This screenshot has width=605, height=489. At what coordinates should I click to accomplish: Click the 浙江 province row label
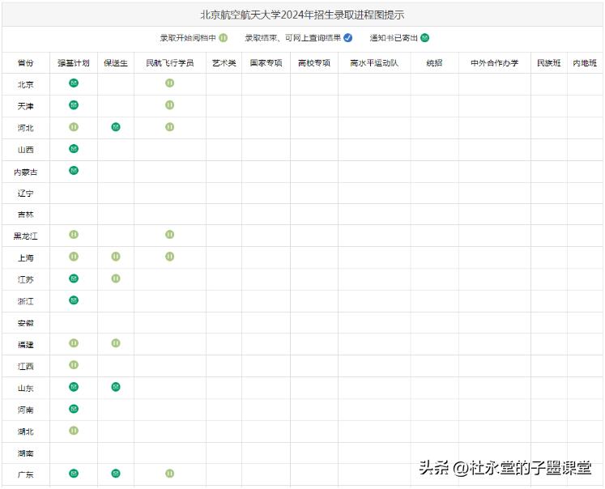26,301
